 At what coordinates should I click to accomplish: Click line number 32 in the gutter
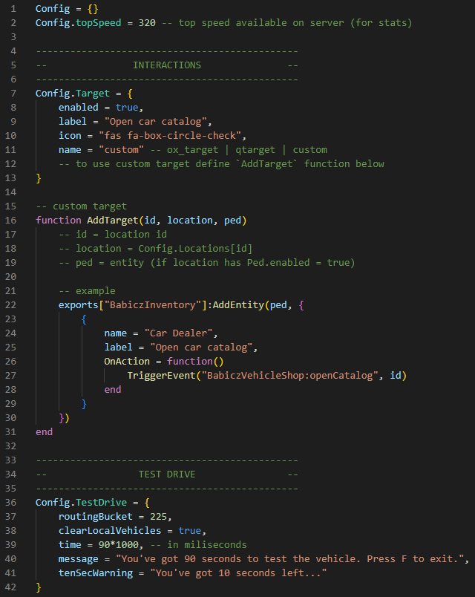point(10,446)
